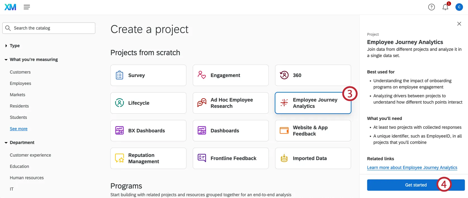Click the See more link
This screenshot has height=198, width=468.
coord(18,129)
